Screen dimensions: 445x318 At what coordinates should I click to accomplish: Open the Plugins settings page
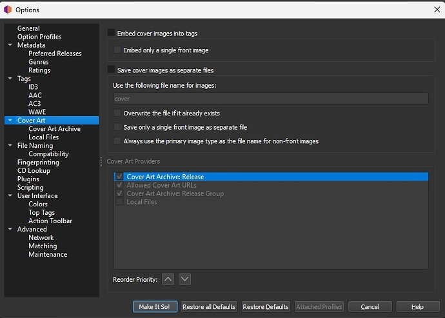(28, 179)
